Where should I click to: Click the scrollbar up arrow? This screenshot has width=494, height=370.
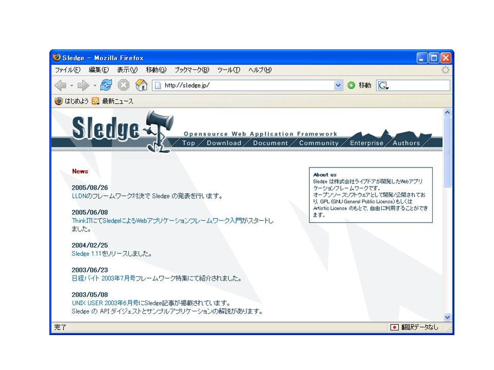click(x=447, y=113)
